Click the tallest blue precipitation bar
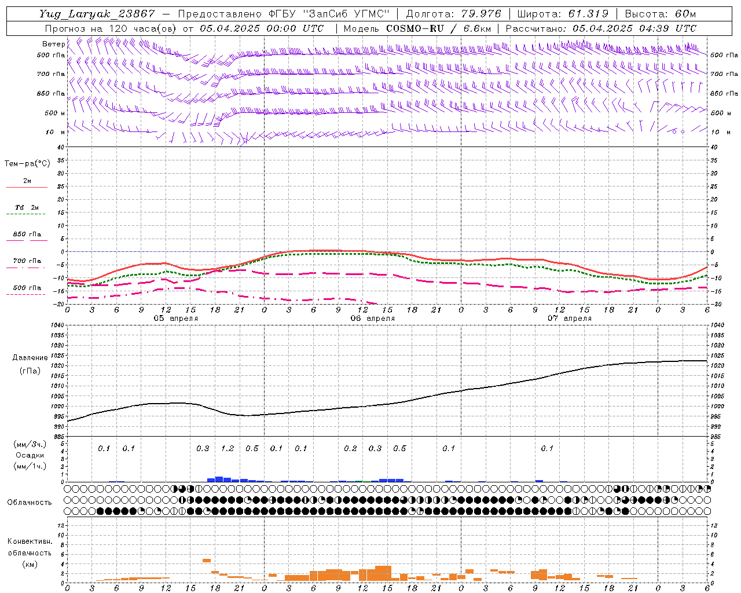The height and width of the screenshot is (593, 741). coord(219,479)
